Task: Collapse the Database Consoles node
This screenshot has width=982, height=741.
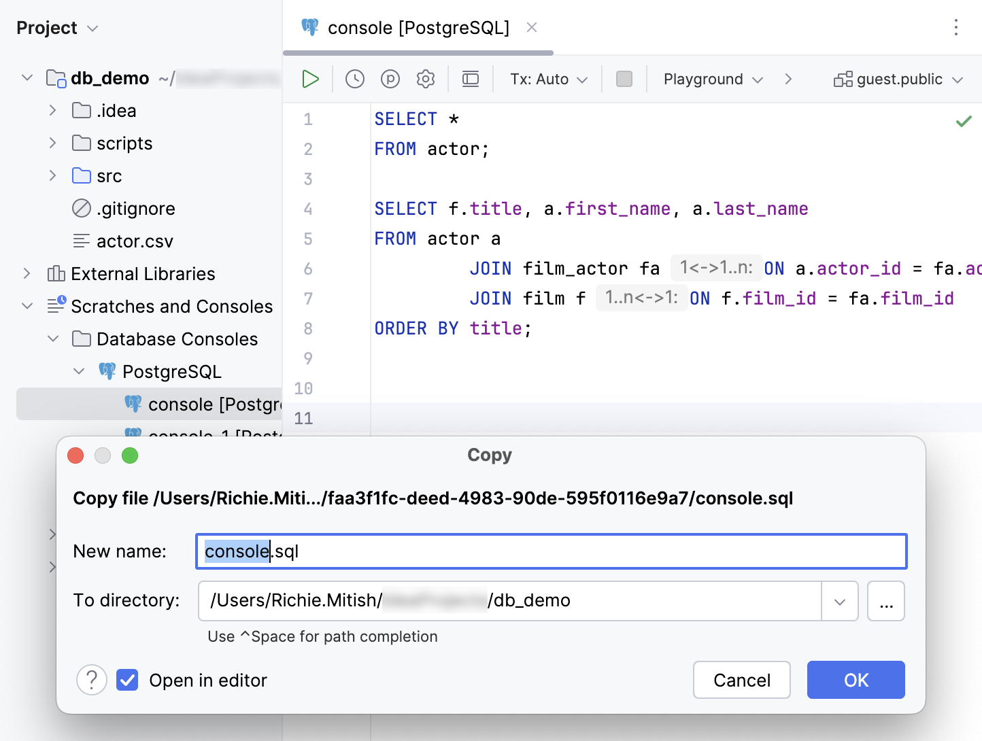Action: coord(53,339)
